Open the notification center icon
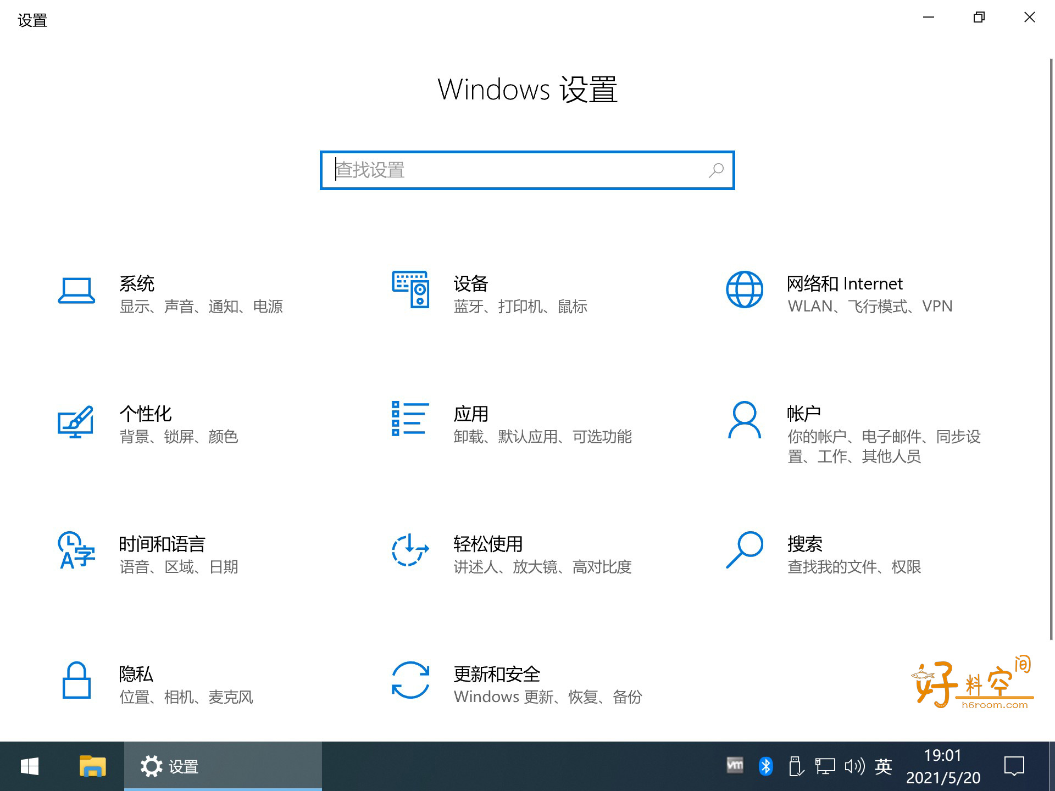This screenshot has width=1055, height=791. click(x=1014, y=766)
